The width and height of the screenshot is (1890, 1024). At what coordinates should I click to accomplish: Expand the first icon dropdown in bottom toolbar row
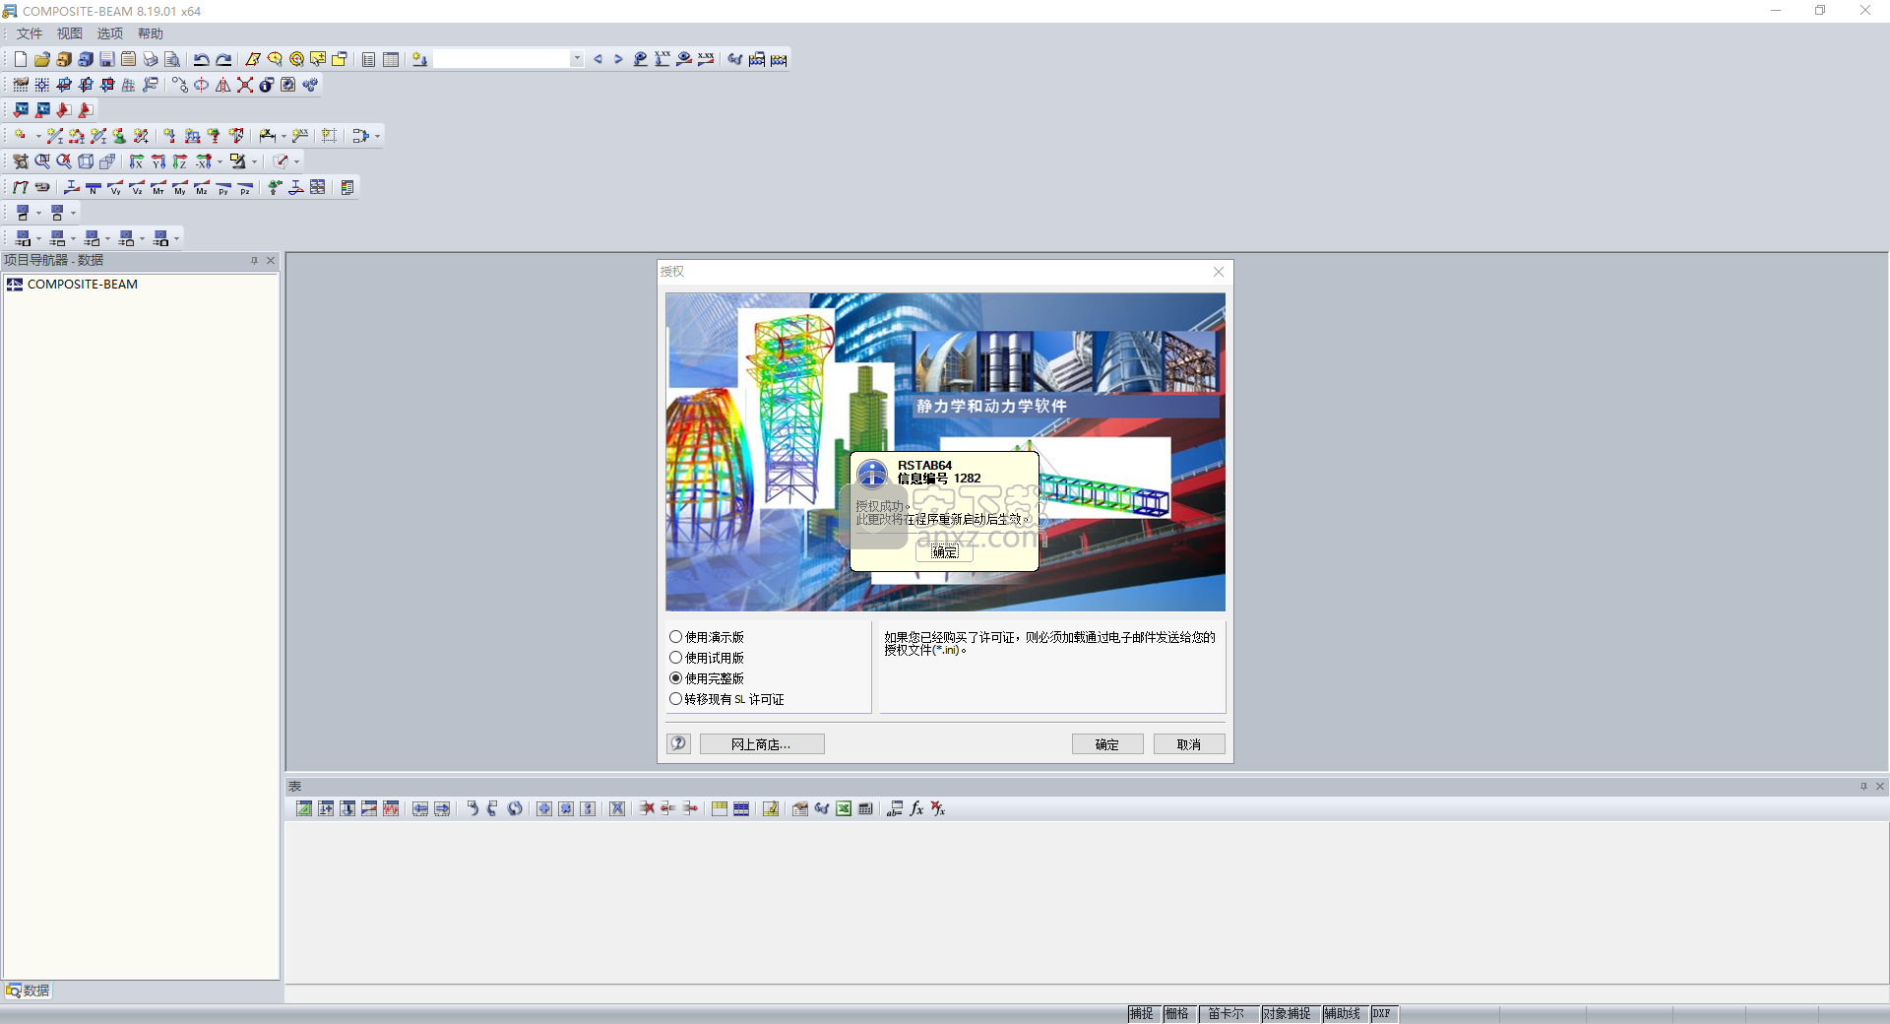pos(38,238)
